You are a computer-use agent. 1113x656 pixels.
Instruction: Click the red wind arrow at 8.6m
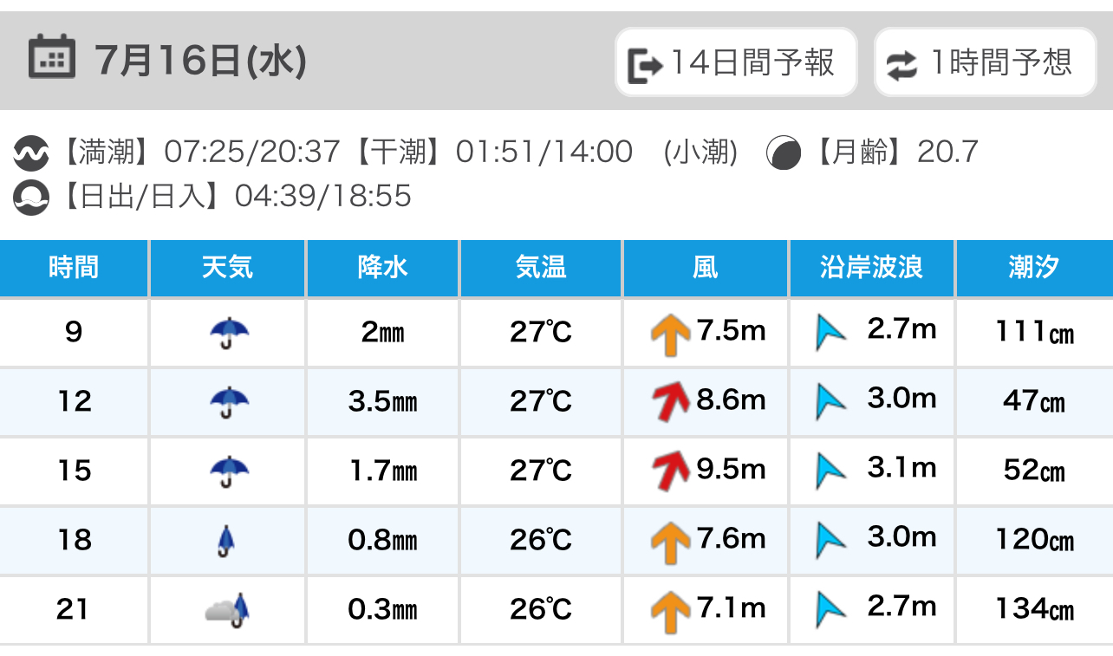[x=672, y=401]
